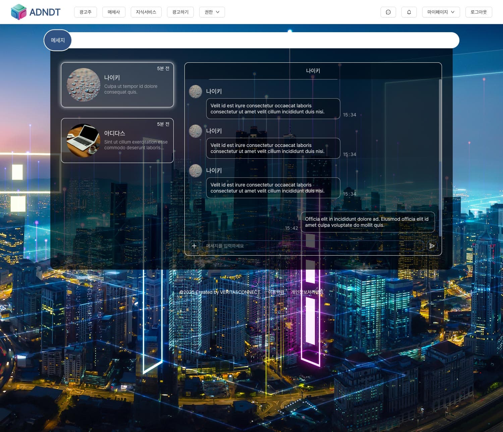Open the notification bell

click(409, 12)
